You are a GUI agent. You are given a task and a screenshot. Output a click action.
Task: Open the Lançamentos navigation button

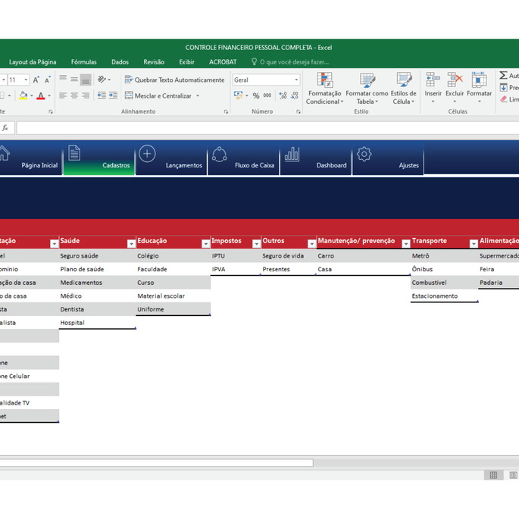pos(171,158)
